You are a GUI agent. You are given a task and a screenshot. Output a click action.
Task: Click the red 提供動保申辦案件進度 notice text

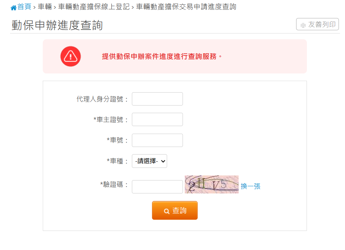coord(162,57)
